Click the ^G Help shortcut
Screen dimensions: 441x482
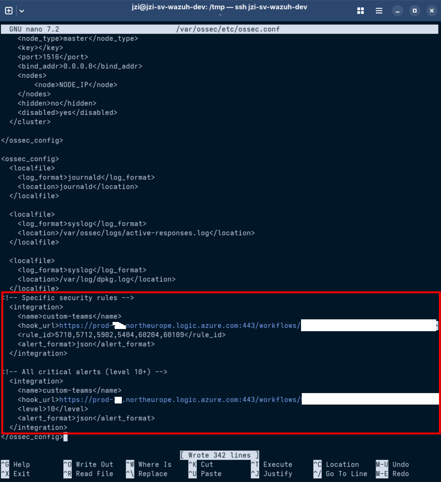[x=16, y=465]
